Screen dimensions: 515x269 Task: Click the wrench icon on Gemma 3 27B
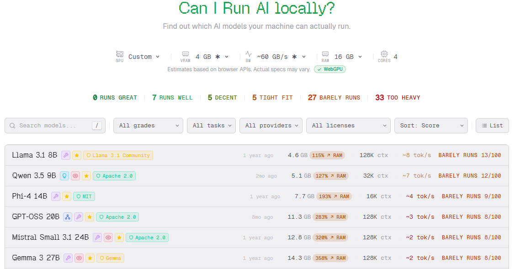click(x=68, y=258)
